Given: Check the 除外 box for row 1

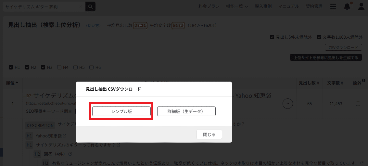Looking at the screenshot, I should 358,104.
